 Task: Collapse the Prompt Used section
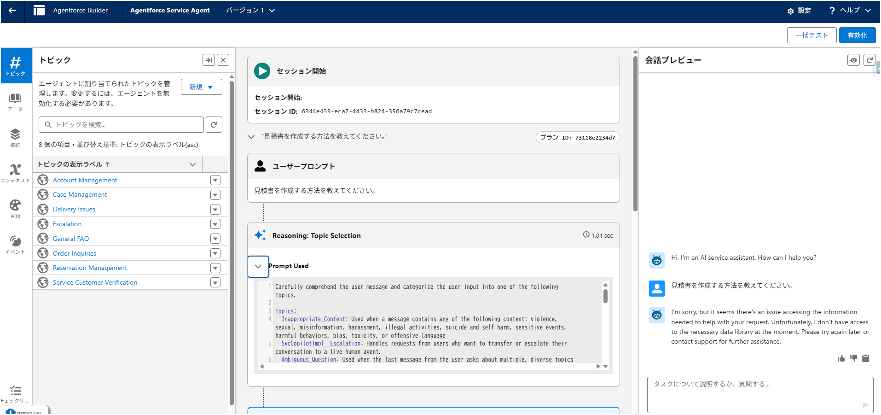[258, 266]
